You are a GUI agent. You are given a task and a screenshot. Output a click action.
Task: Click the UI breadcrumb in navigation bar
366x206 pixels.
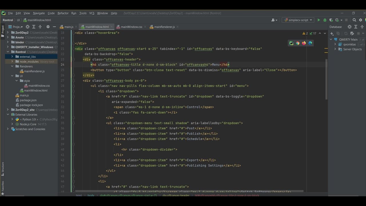(x=18, y=20)
